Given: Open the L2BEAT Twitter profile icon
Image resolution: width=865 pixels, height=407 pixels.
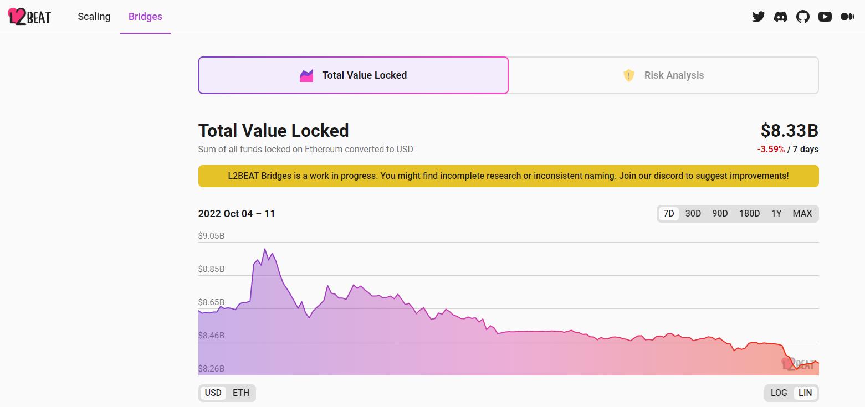Looking at the screenshot, I should pyautogui.click(x=758, y=17).
